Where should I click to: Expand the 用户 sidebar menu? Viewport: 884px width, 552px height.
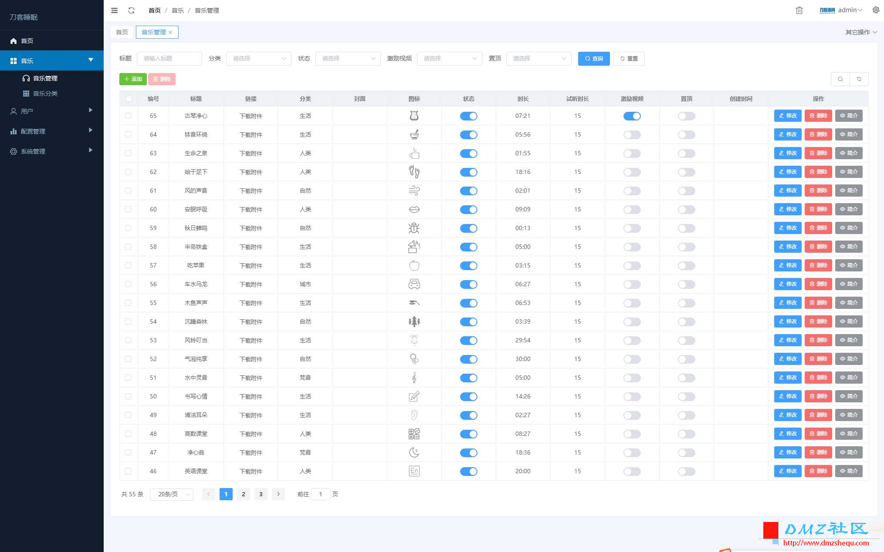tap(52, 111)
